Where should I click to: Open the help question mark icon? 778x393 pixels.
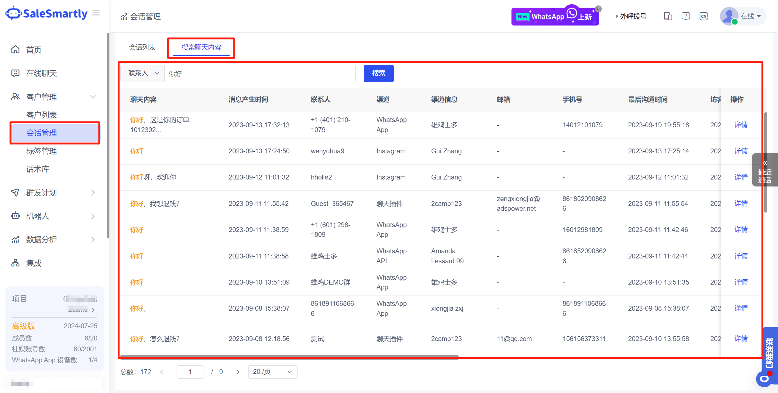686,16
